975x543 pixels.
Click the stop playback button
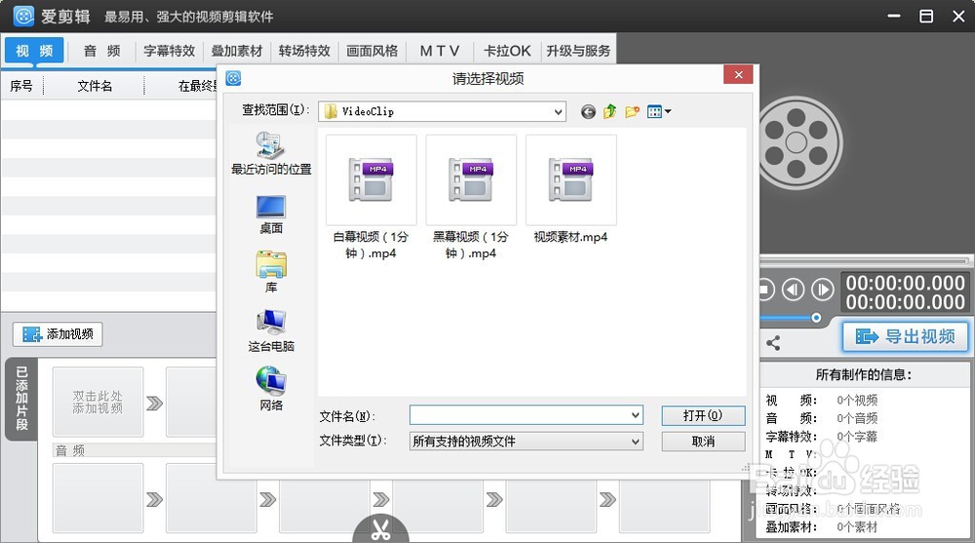(x=766, y=290)
